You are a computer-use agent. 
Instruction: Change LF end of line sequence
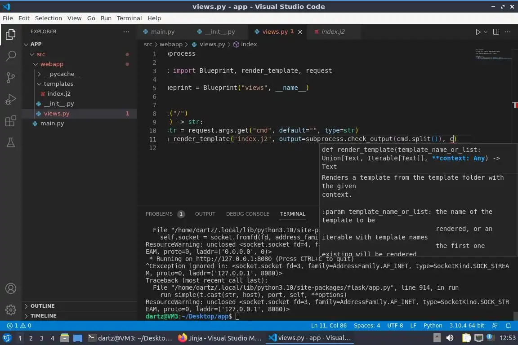[413, 326]
